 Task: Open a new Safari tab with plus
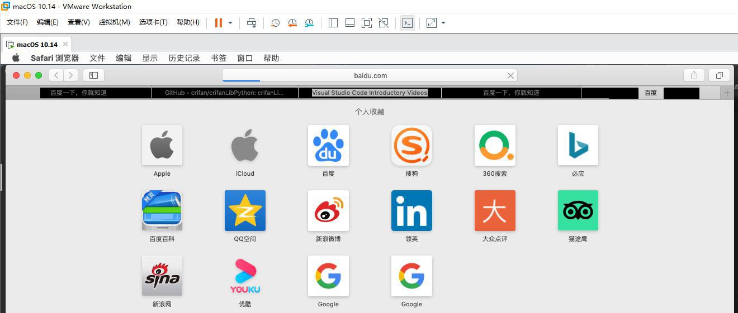click(x=727, y=93)
